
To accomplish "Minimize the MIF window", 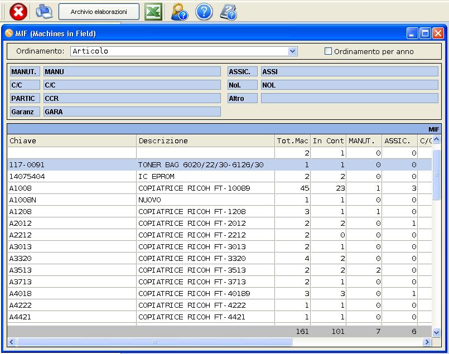I will tap(412, 33).
